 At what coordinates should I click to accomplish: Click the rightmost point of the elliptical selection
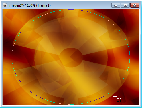[x=130, y=57]
